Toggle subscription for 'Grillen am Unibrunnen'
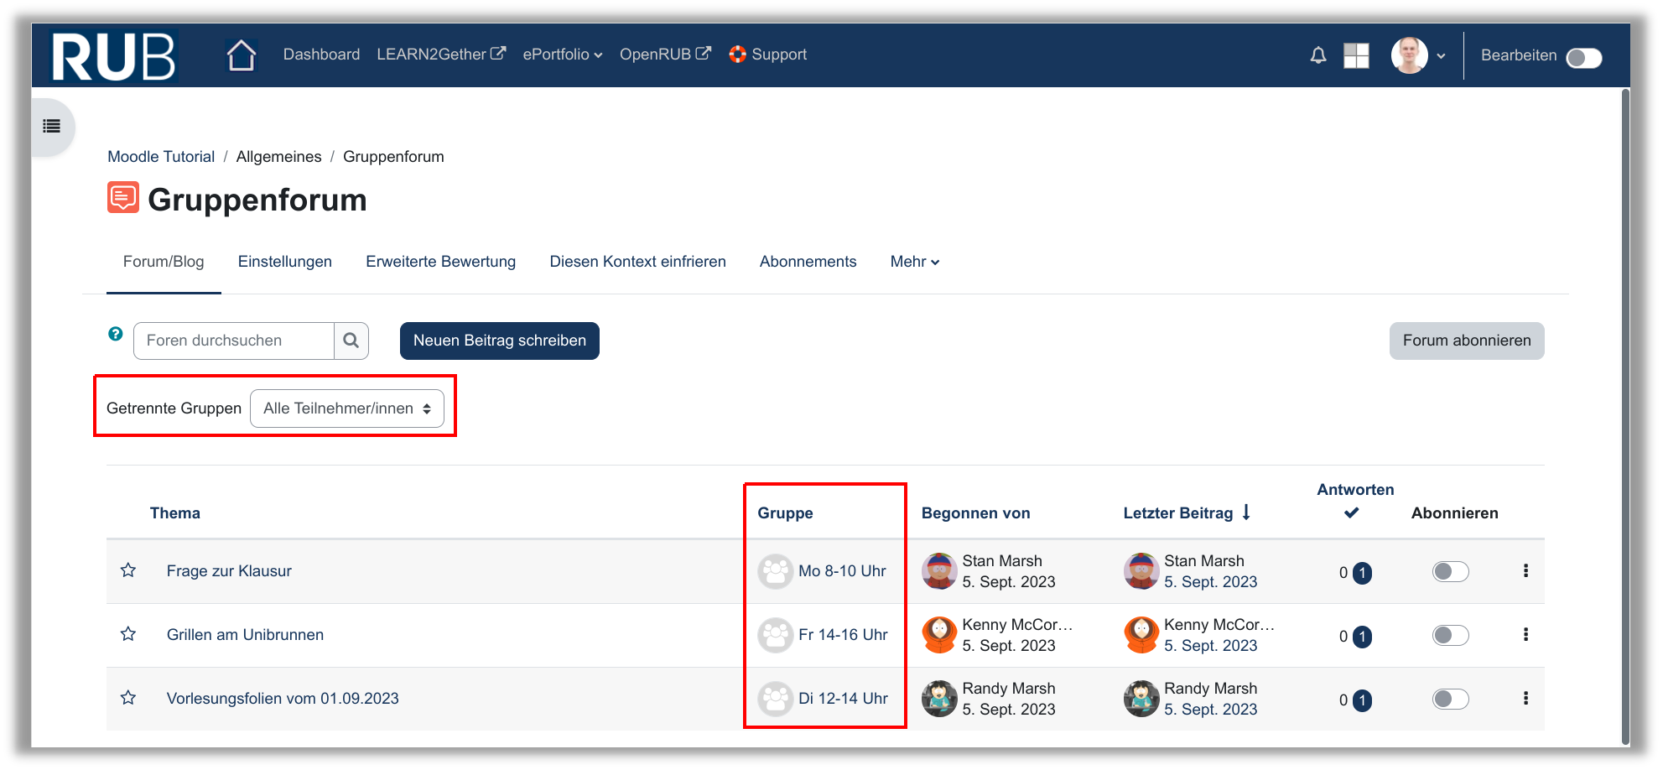1663x770 pixels. (1450, 635)
